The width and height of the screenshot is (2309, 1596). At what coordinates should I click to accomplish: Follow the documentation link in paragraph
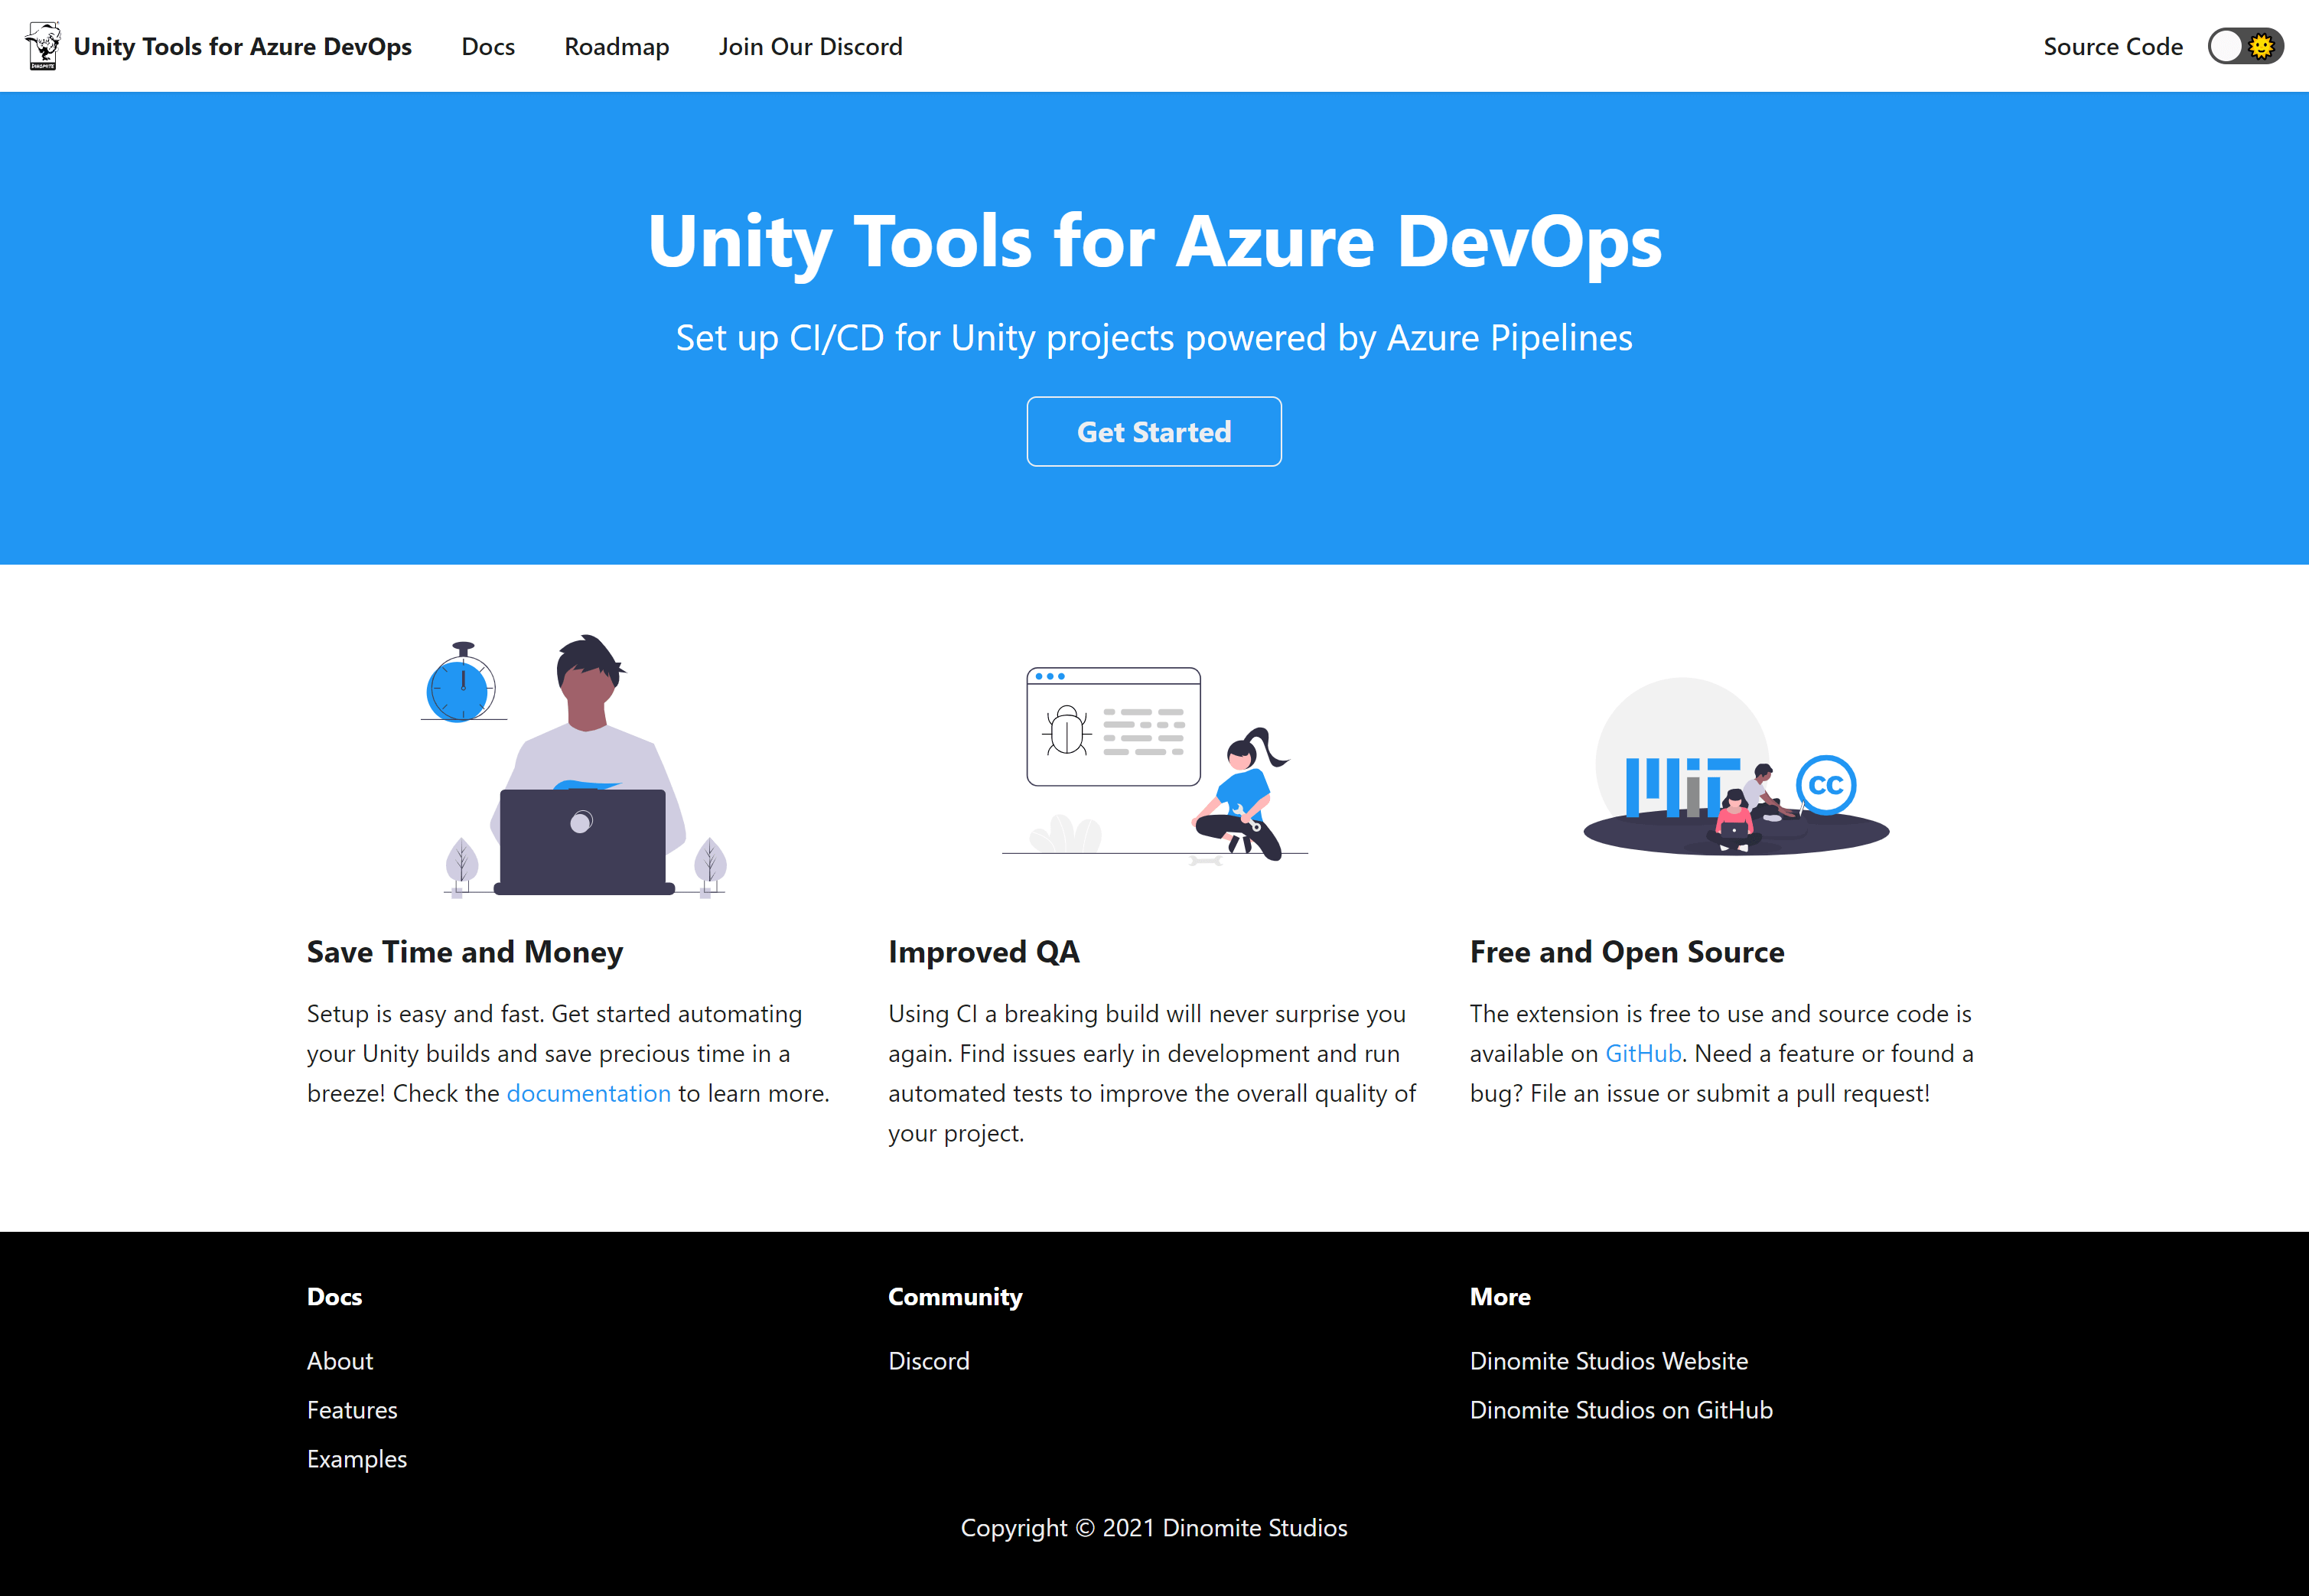pos(588,1093)
